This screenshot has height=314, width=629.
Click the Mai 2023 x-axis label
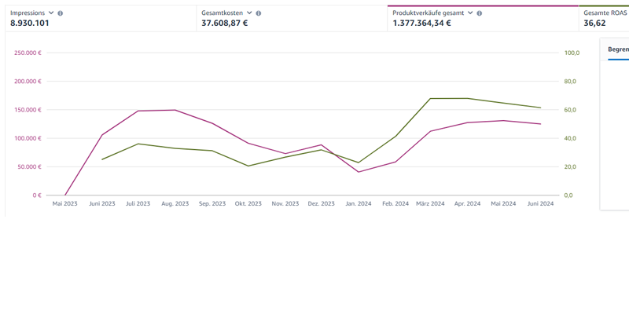[x=65, y=203]
